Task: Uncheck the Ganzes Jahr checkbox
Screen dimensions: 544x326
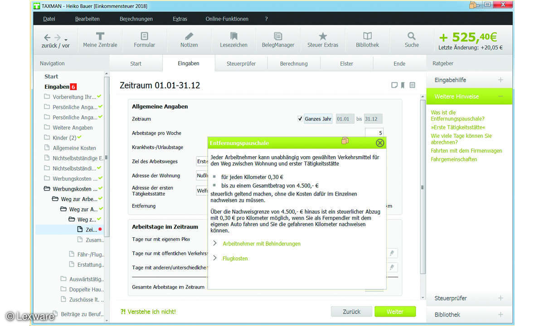Action: pos(300,119)
